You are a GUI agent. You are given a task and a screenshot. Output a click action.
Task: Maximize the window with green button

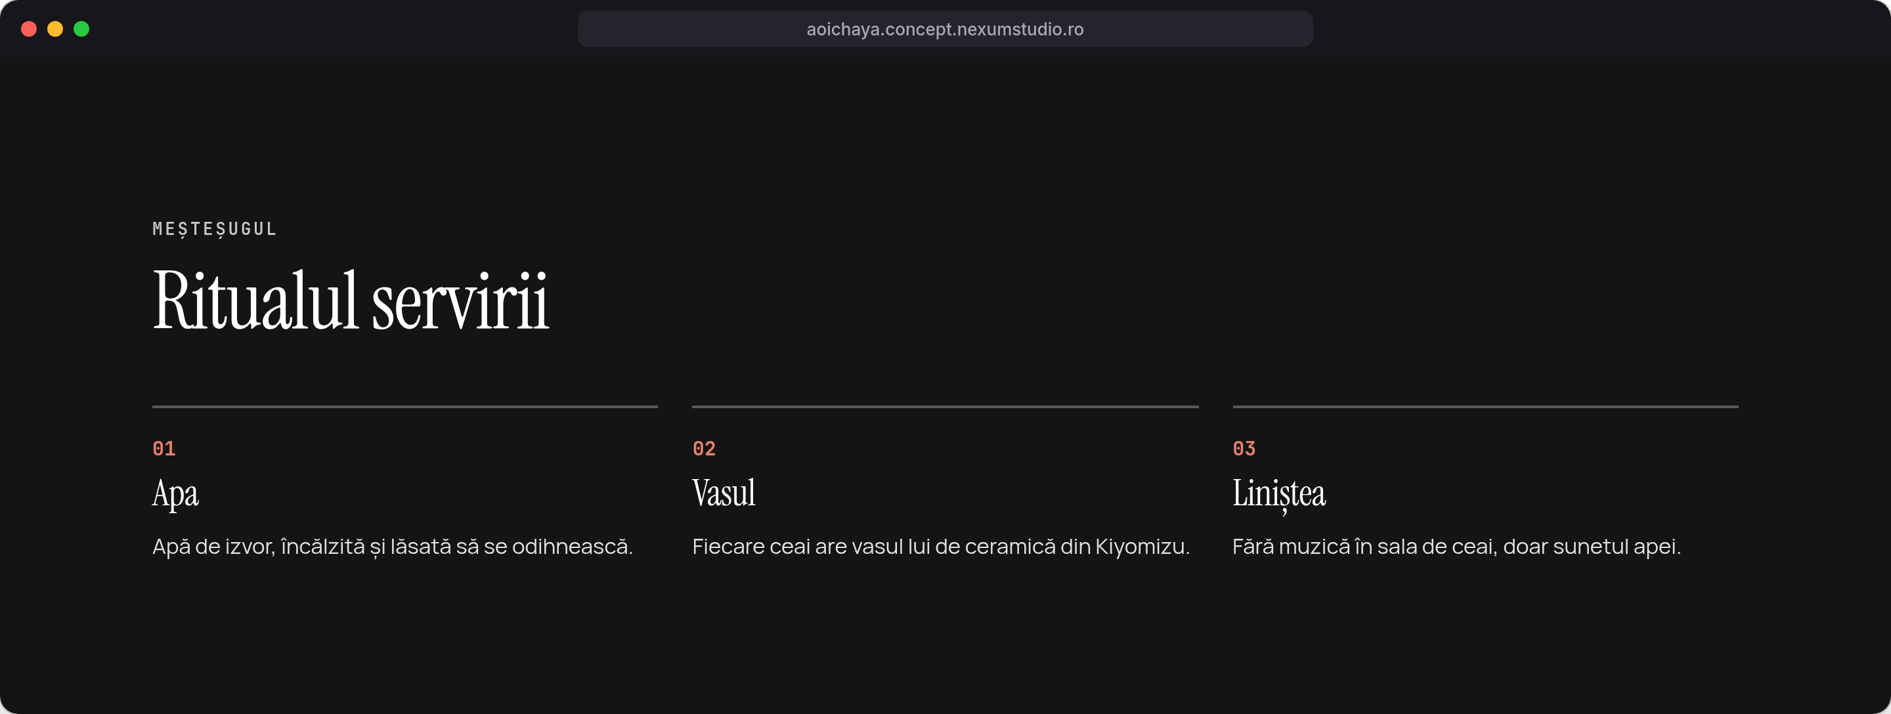(81, 30)
